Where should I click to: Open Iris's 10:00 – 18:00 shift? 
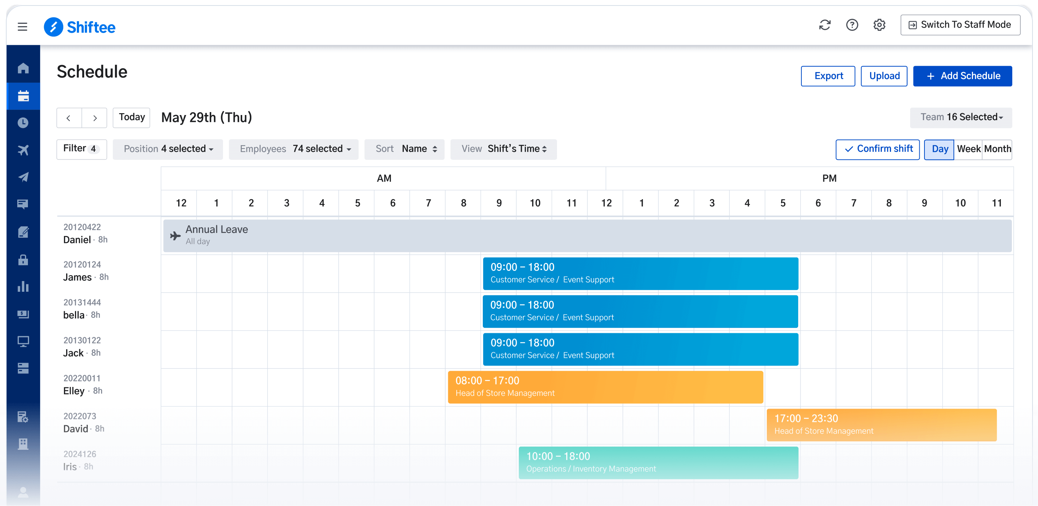658,463
